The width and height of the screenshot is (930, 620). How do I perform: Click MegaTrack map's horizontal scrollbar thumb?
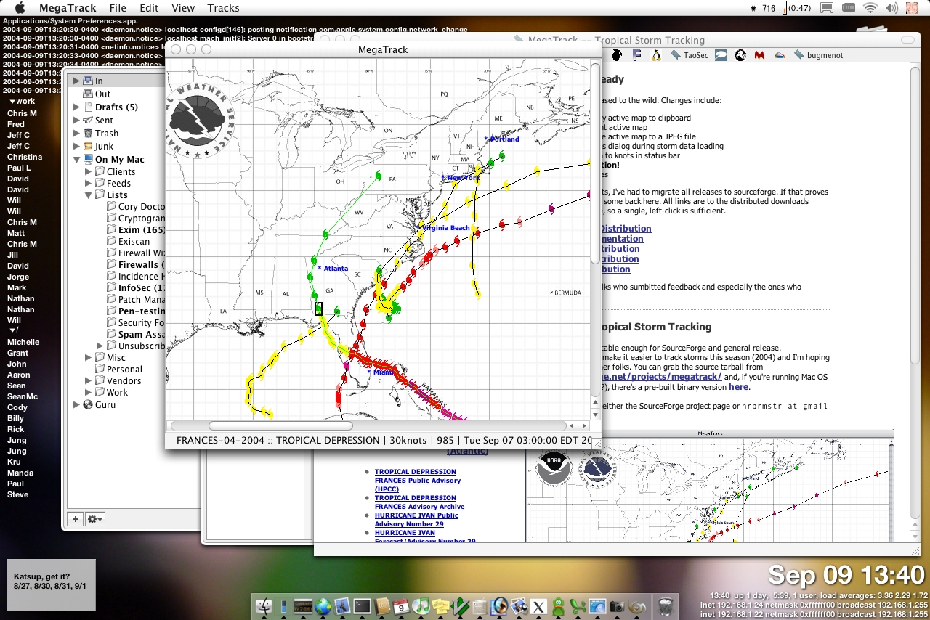tap(280, 425)
